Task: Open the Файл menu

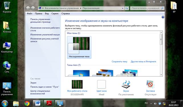Action: tap(30, 14)
